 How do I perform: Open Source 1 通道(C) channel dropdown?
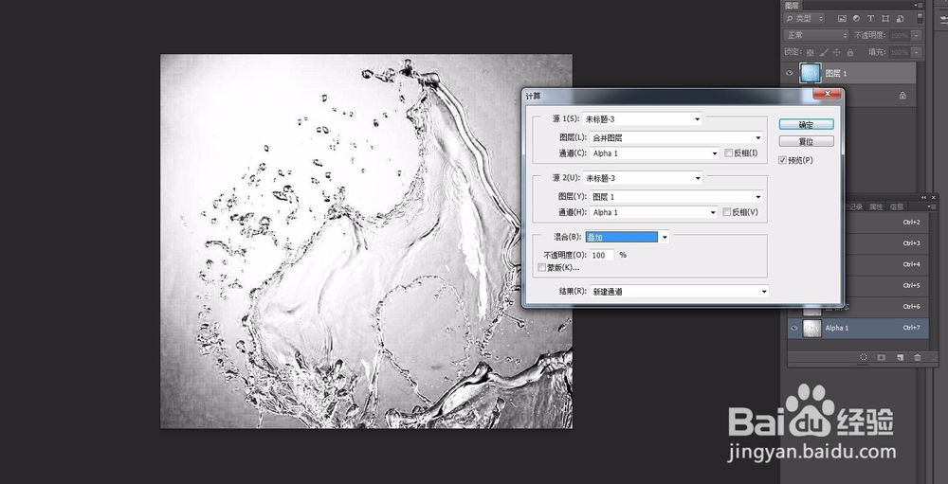tap(654, 153)
